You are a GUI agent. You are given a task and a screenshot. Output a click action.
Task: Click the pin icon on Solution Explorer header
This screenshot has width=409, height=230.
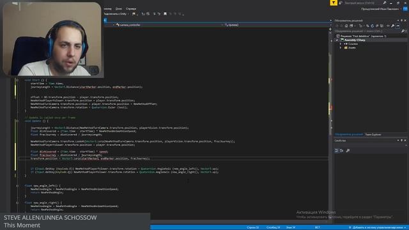coord(402,20)
